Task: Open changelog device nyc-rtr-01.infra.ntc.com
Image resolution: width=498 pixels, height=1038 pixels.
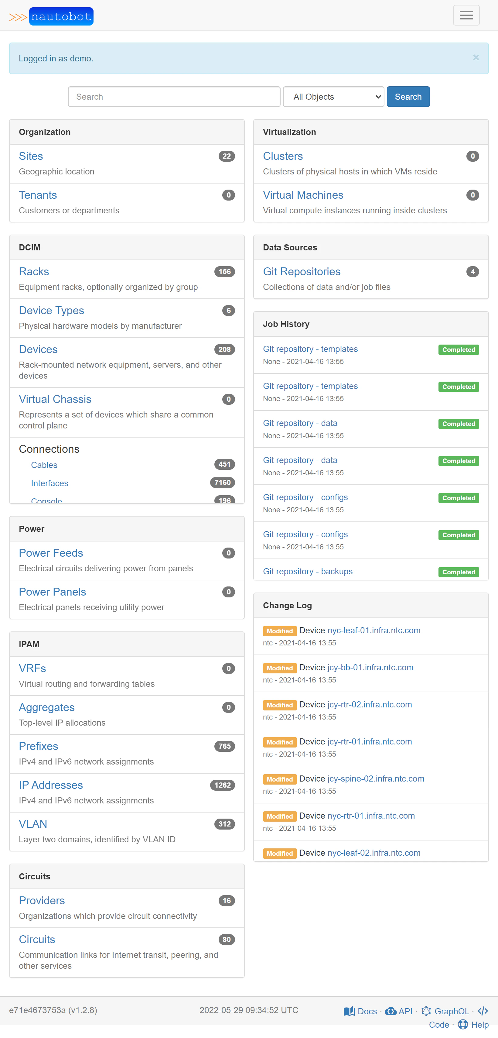Action: coord(371,816)
